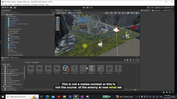
Task: Toggle scene visibility hidden objects button
Action: pos(128,13)
